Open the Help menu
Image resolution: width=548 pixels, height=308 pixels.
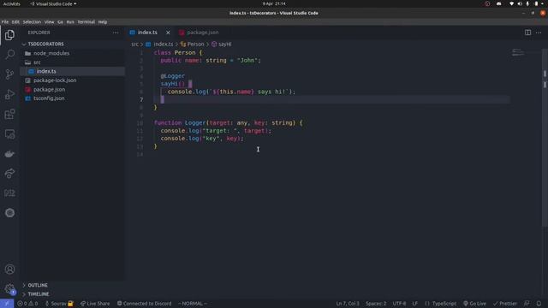tap(103, 22)
